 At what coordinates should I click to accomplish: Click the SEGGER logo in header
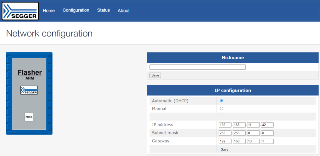tap(20, 11)
